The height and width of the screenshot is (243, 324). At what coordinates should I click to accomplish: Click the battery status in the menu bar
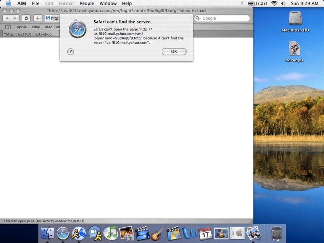coord(258,3)
